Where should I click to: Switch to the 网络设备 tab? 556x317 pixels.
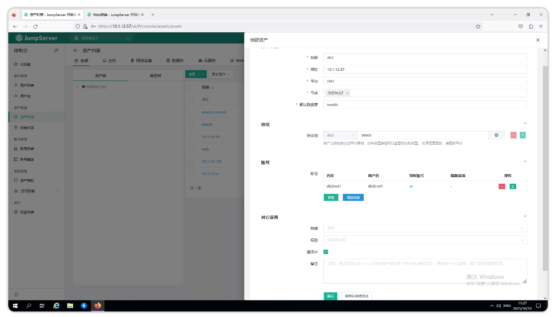141,61
